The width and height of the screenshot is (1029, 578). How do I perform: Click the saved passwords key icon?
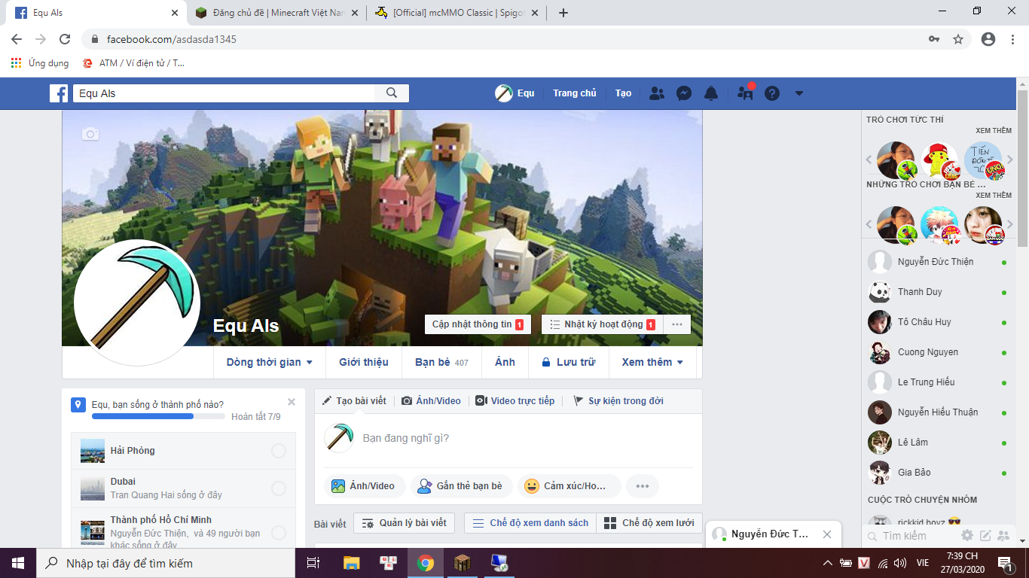934,39
